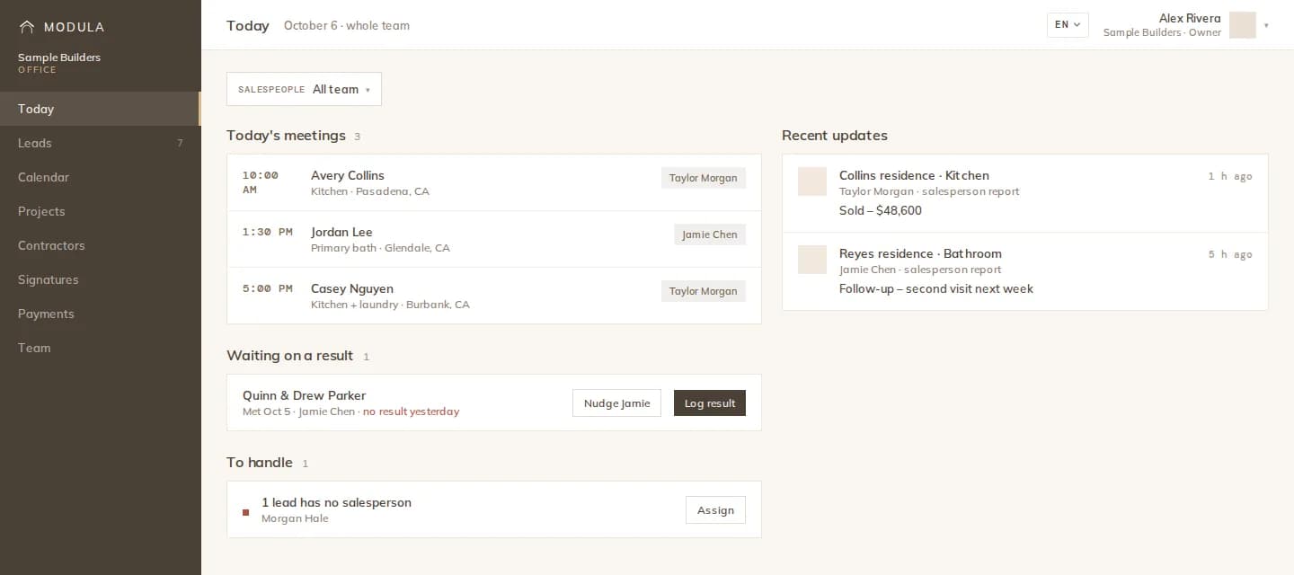Open the Reyes residence update thumbnail
This screenshot has width=1294, height=575.
point(812,260)
